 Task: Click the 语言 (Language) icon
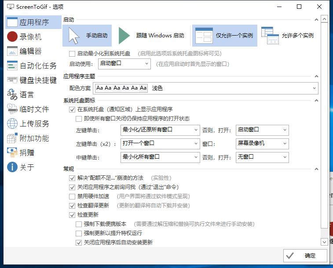[x=12, y=95]
